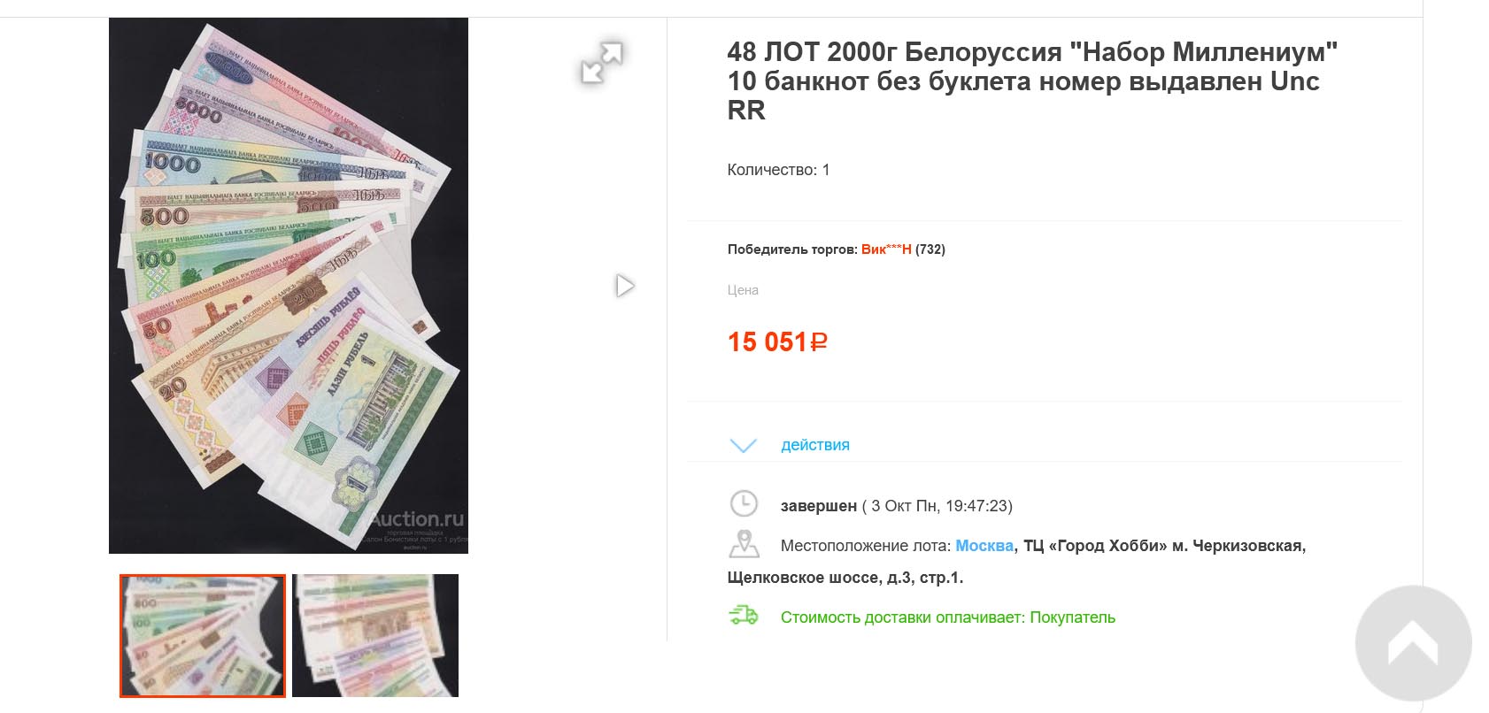Click the green delivery truck icon
The width and height of the screenshot is (1489, 713).
pyautogui.click(x=744, y=616)
